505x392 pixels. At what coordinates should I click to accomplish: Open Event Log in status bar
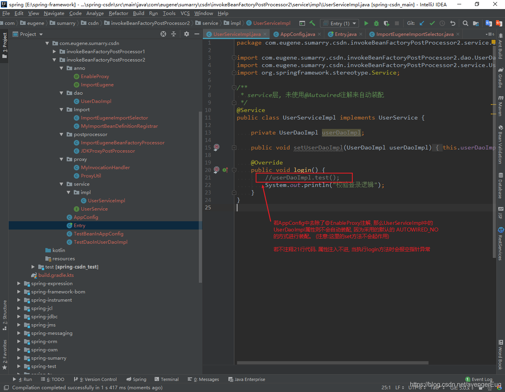(479, 379)
